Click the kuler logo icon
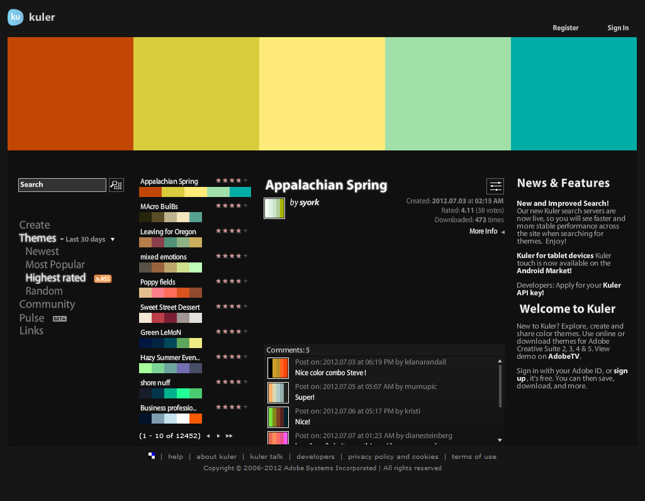Screen dimensions: 645x501 pos(16,17)
